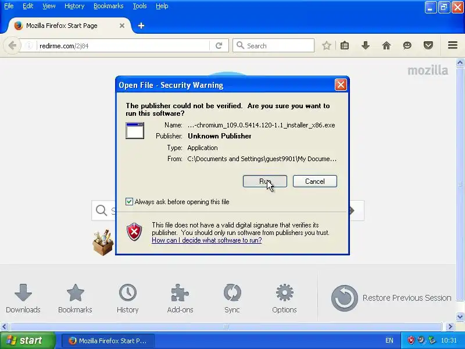Screen dimensions: 465x349
Task: Open How can I decide what software link
Action: click(207, 240)
